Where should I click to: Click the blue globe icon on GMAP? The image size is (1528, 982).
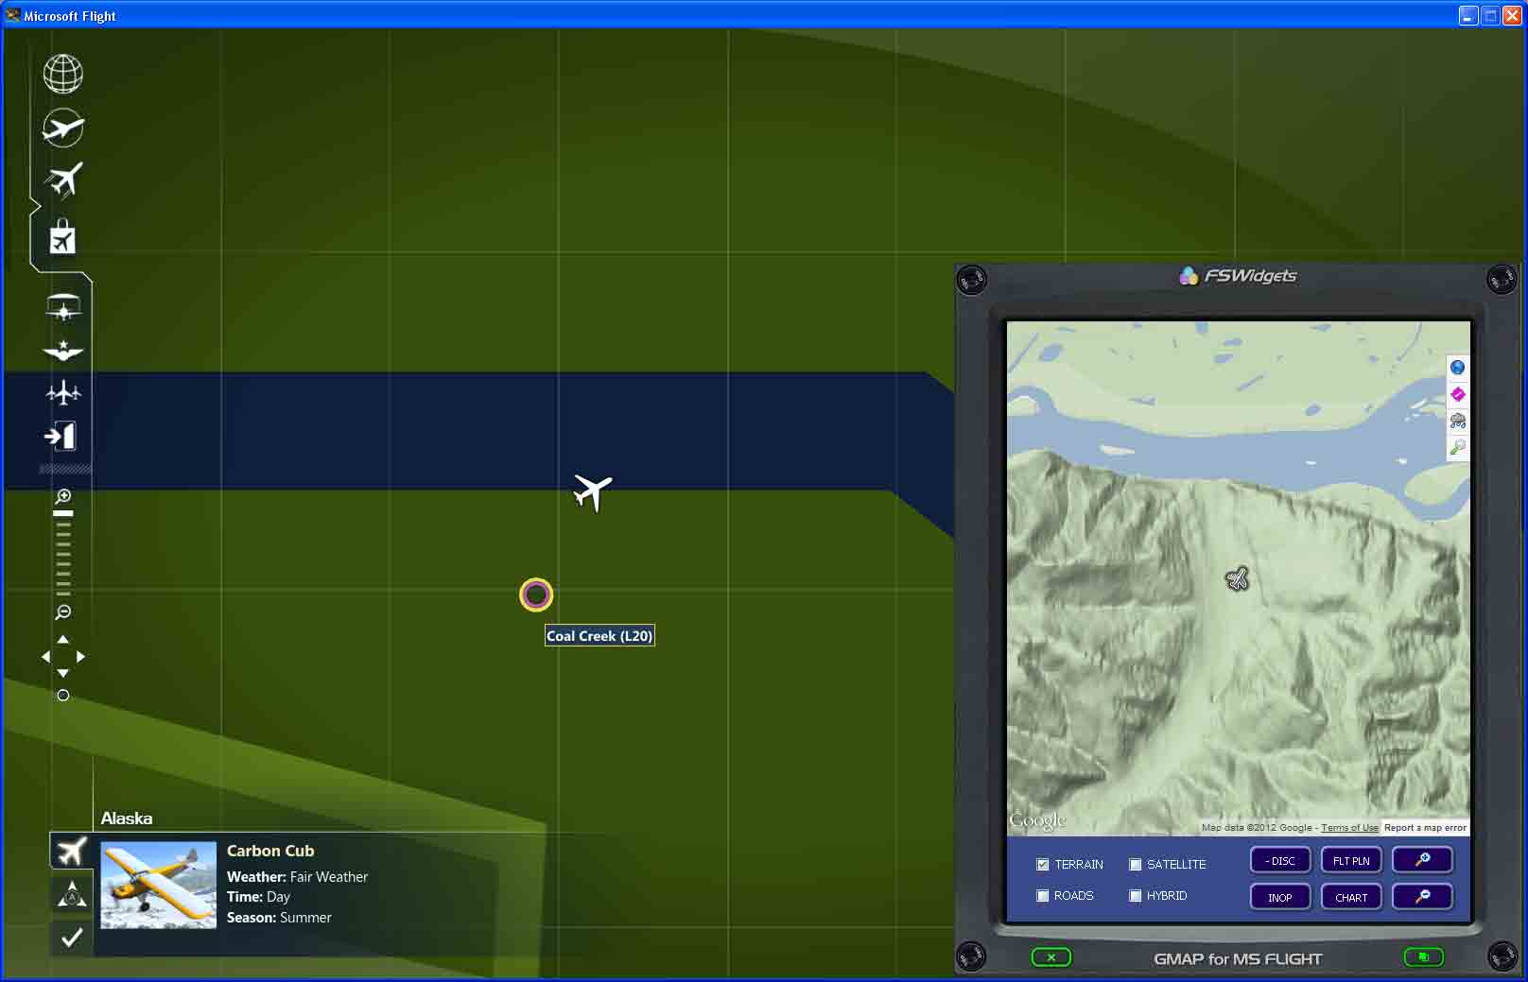coord(1458,368)
